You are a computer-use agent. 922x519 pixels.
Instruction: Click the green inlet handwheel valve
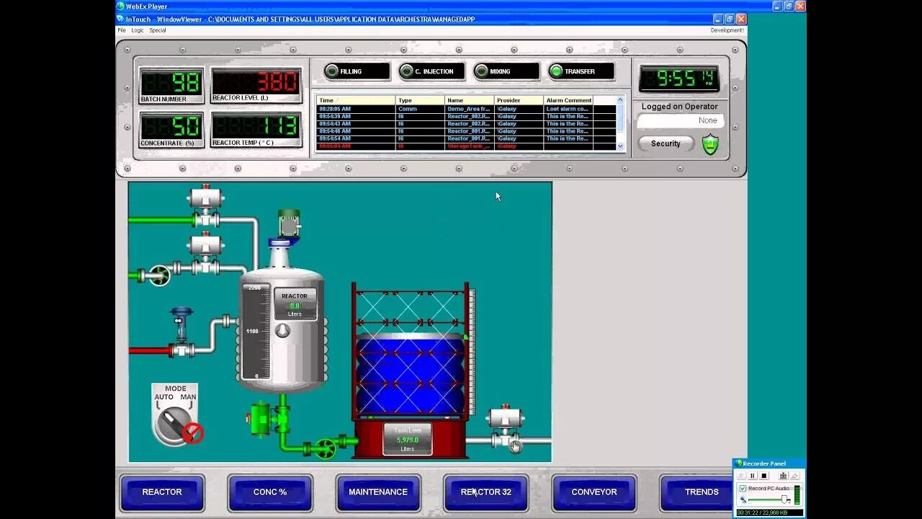[159, 275]
